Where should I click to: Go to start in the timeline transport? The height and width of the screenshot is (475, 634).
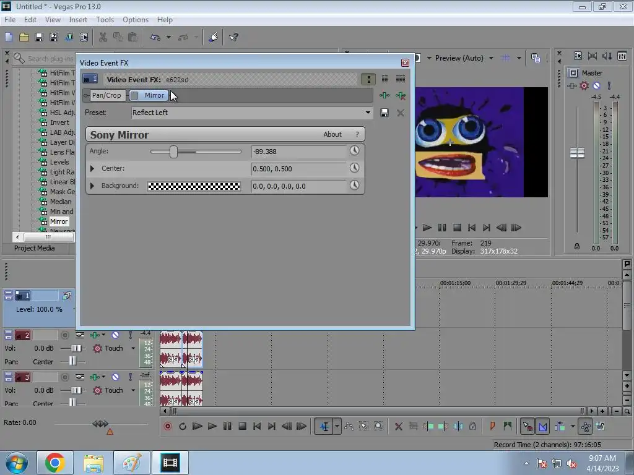[x=257, y=426]
